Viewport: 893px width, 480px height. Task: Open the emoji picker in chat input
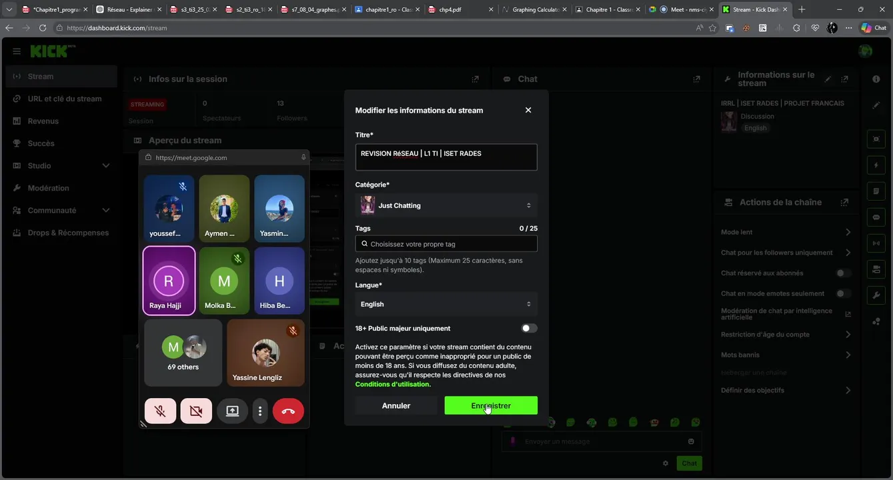click(691, 441)
